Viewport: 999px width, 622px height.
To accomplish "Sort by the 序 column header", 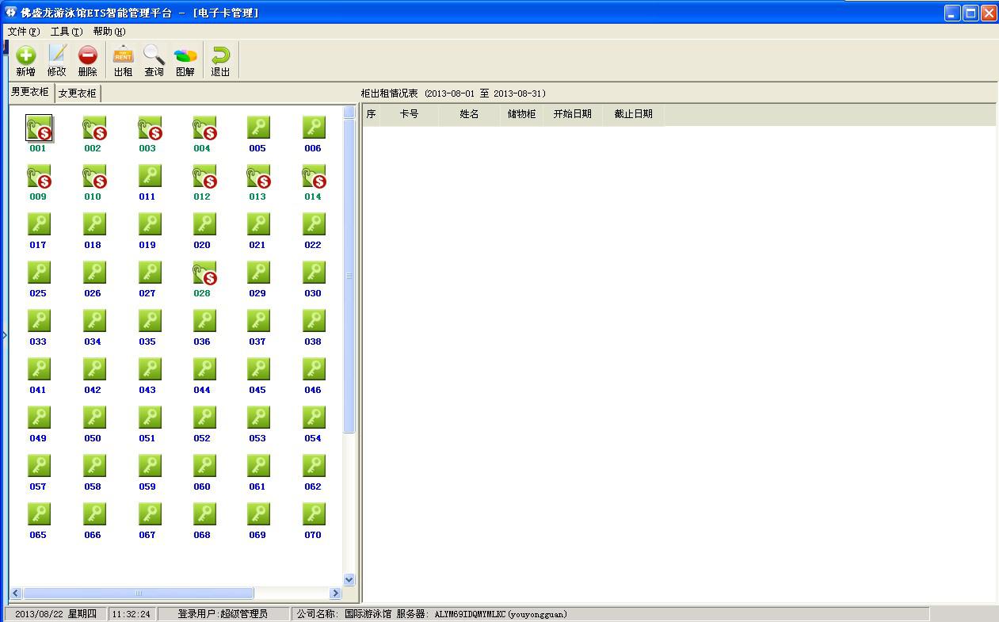I will [371, 114].
